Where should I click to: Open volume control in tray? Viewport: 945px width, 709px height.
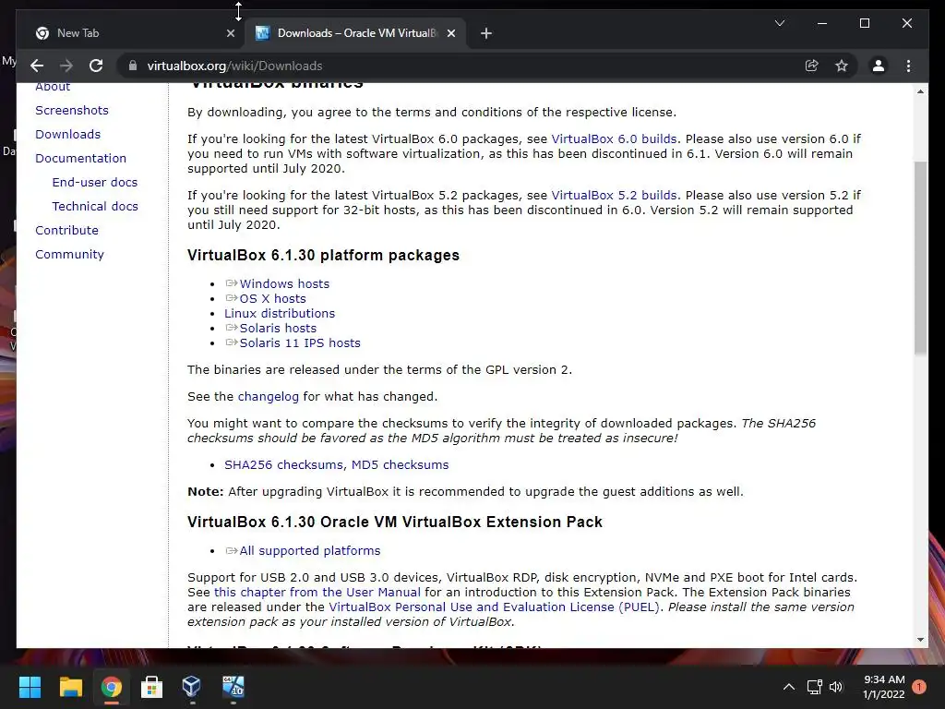click(x=836, y=687)
